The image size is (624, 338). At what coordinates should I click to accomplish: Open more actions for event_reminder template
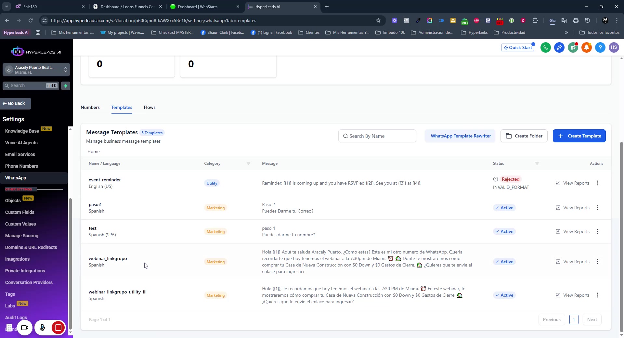point(597,183)
